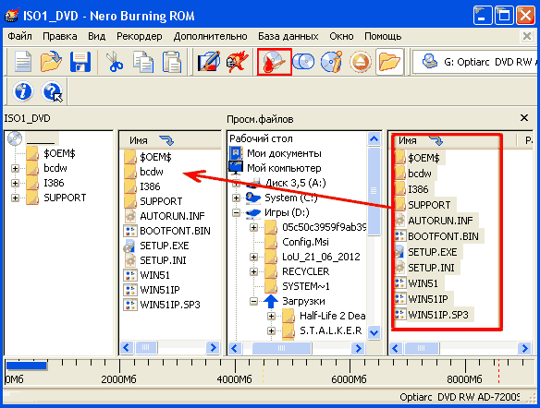
Task: Open the База данных menu
Action: (288, 36)
